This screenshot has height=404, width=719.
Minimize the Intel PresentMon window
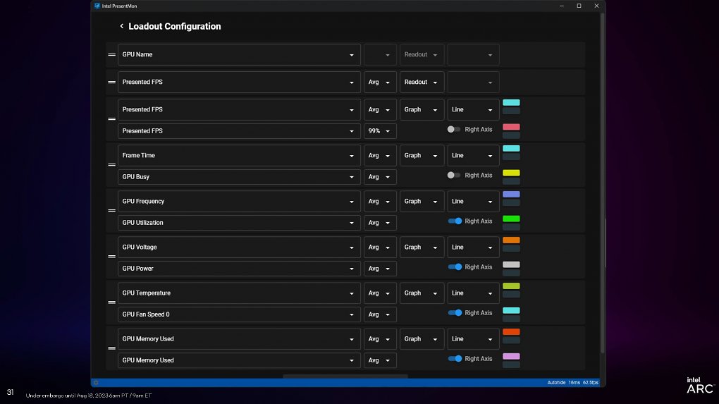tap(561, 6)
